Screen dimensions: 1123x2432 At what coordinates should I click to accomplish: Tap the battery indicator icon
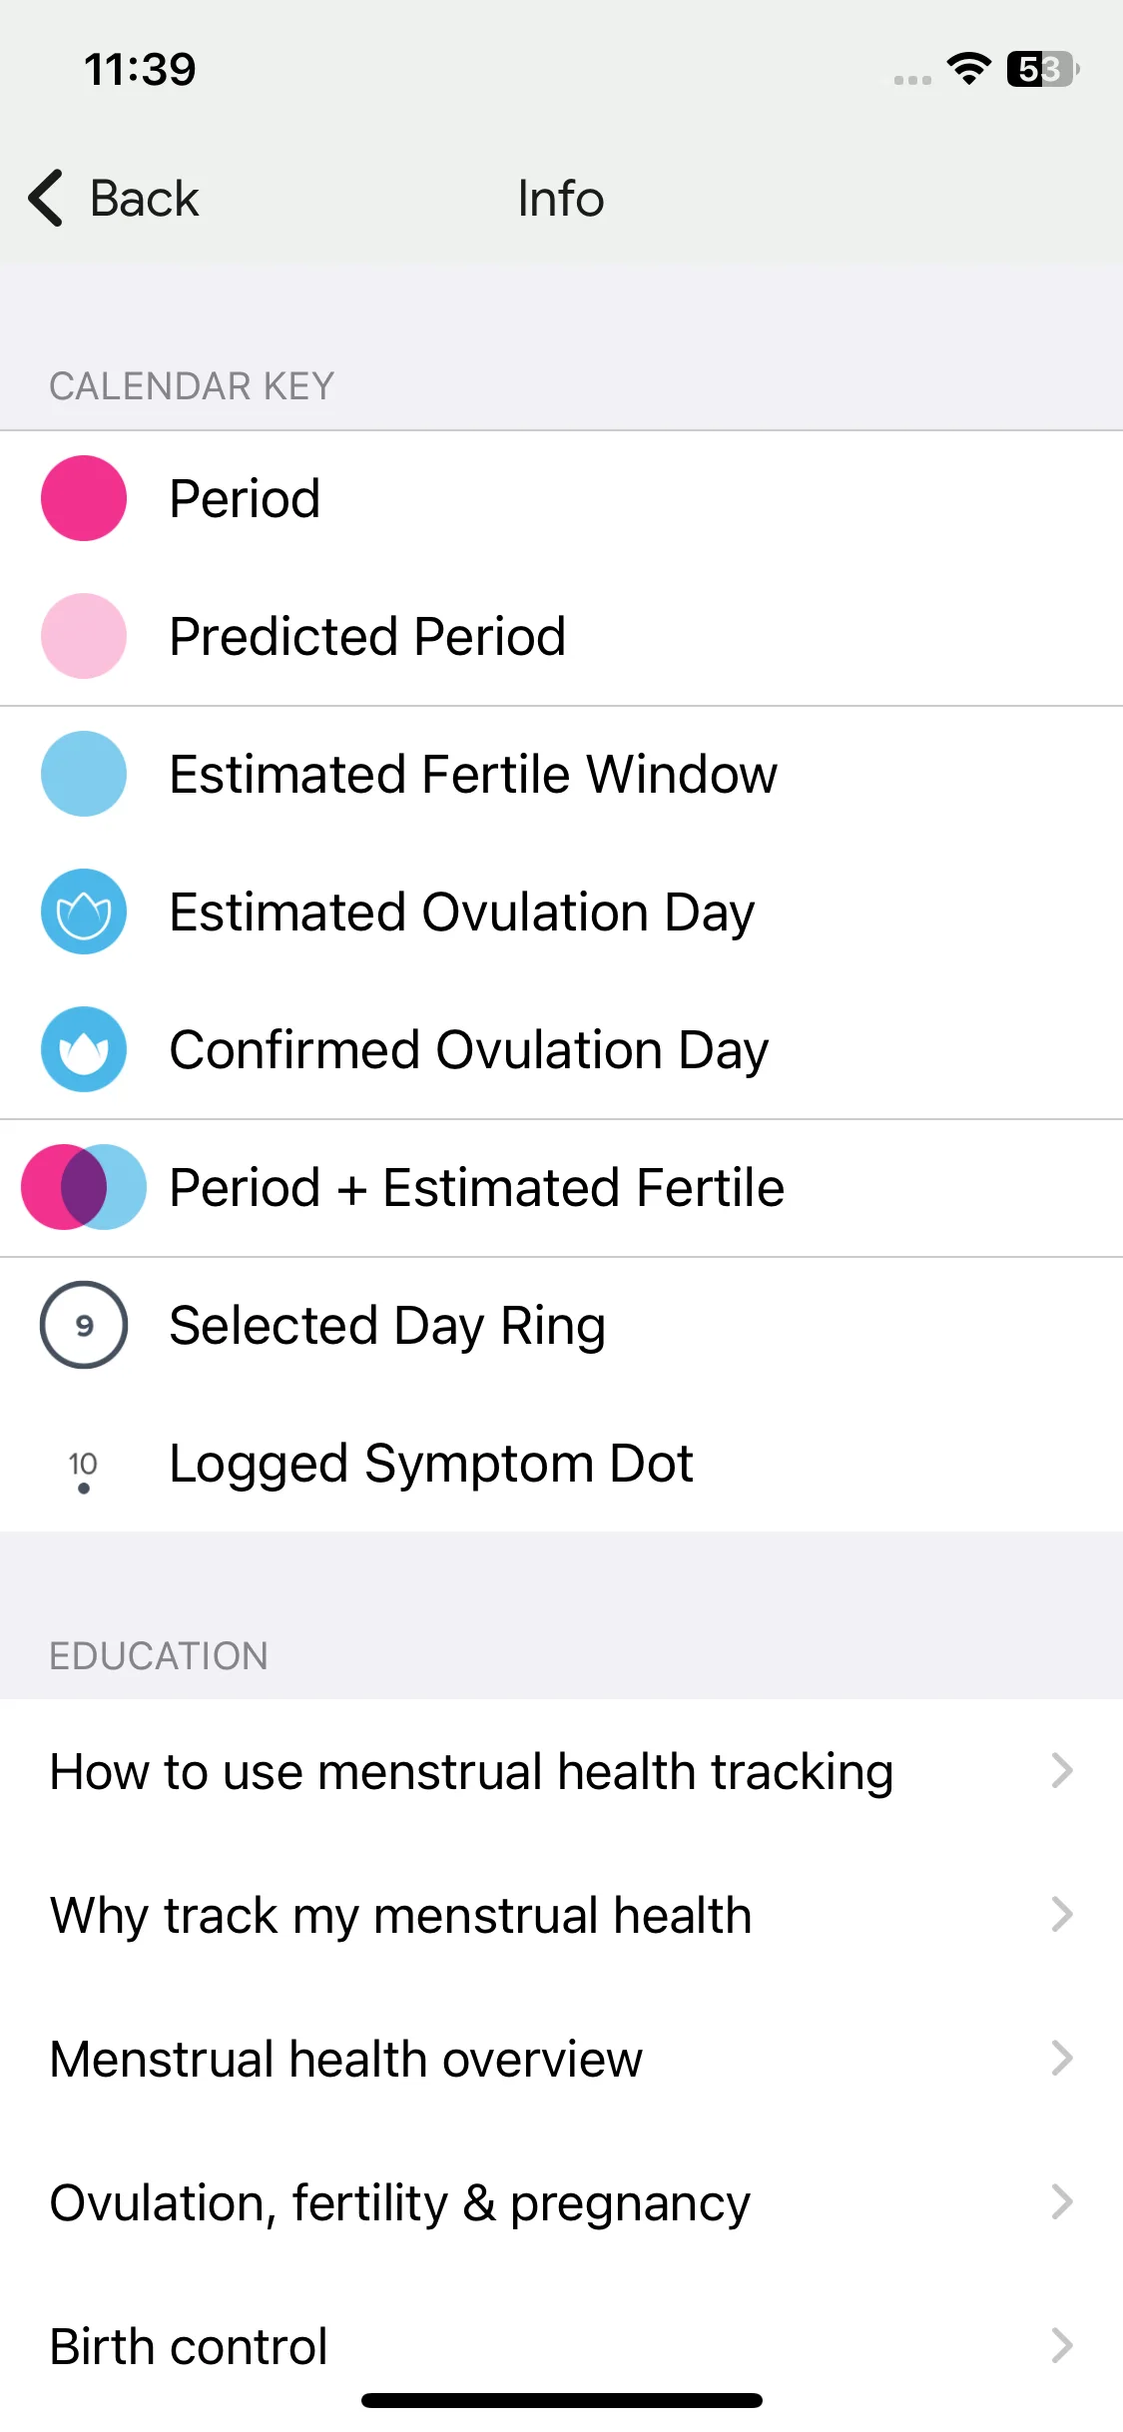pos(1043,69)
